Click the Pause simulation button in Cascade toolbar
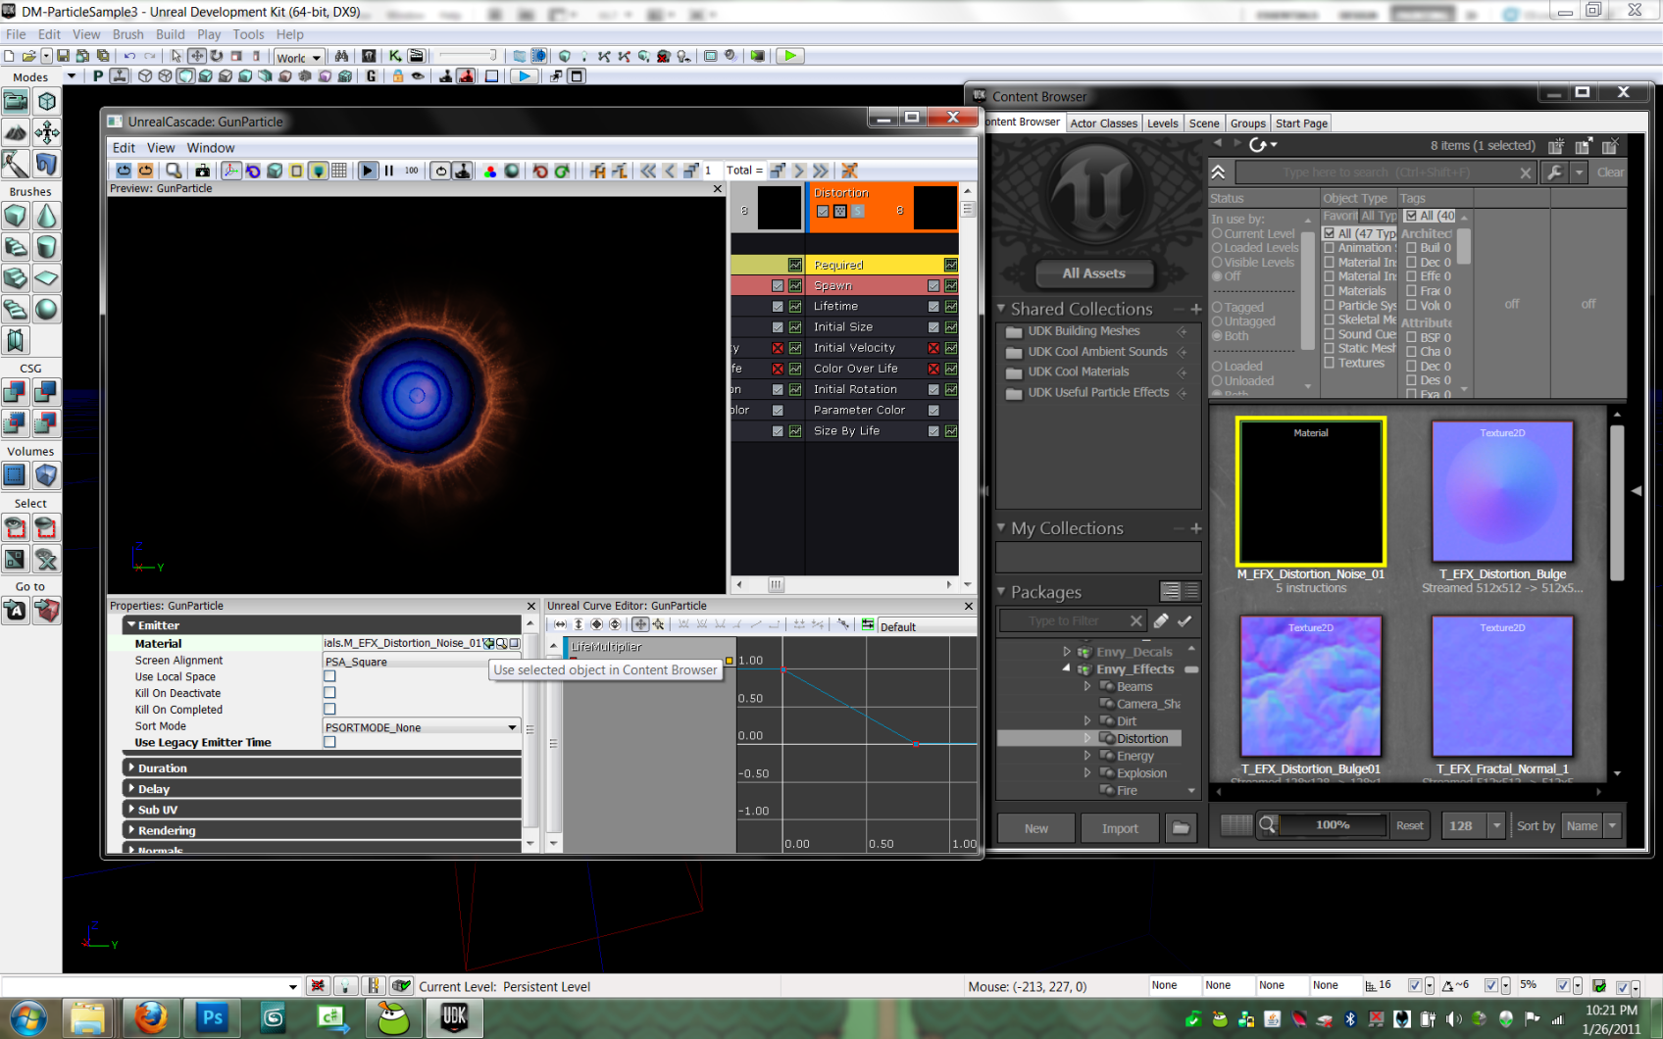Viewport: 1663px width, 1039px height. (x=389, y=171)
